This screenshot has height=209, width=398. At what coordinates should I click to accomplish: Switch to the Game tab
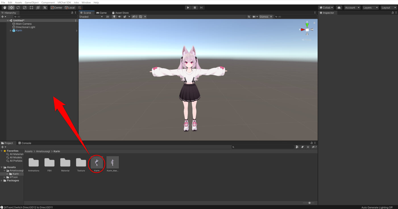coord(101,13)
